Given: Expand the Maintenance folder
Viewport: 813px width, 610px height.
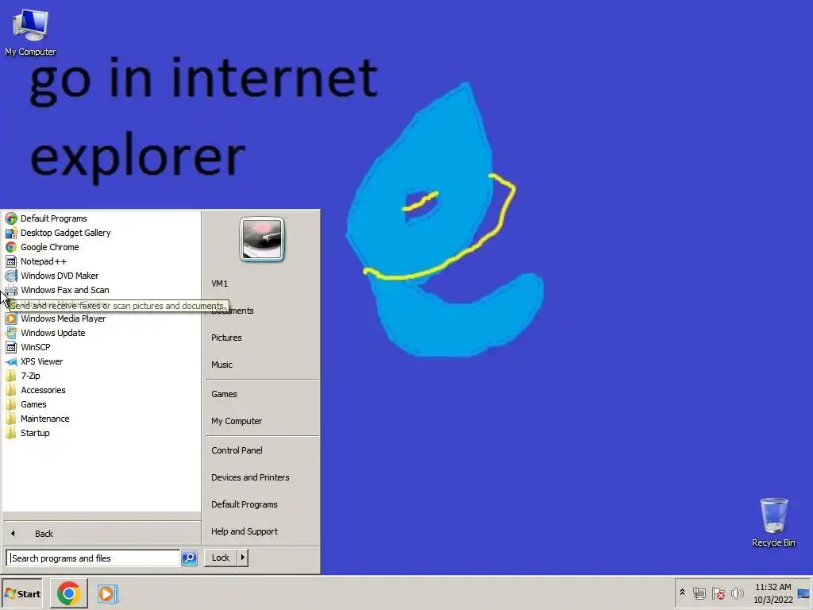Looking at the screenshot, I should [x=101, y=419].
